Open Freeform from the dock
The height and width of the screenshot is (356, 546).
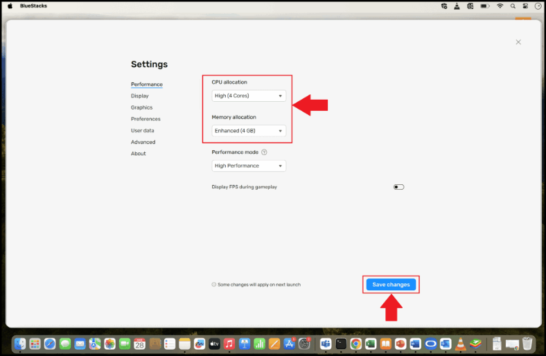coord(200,344)
